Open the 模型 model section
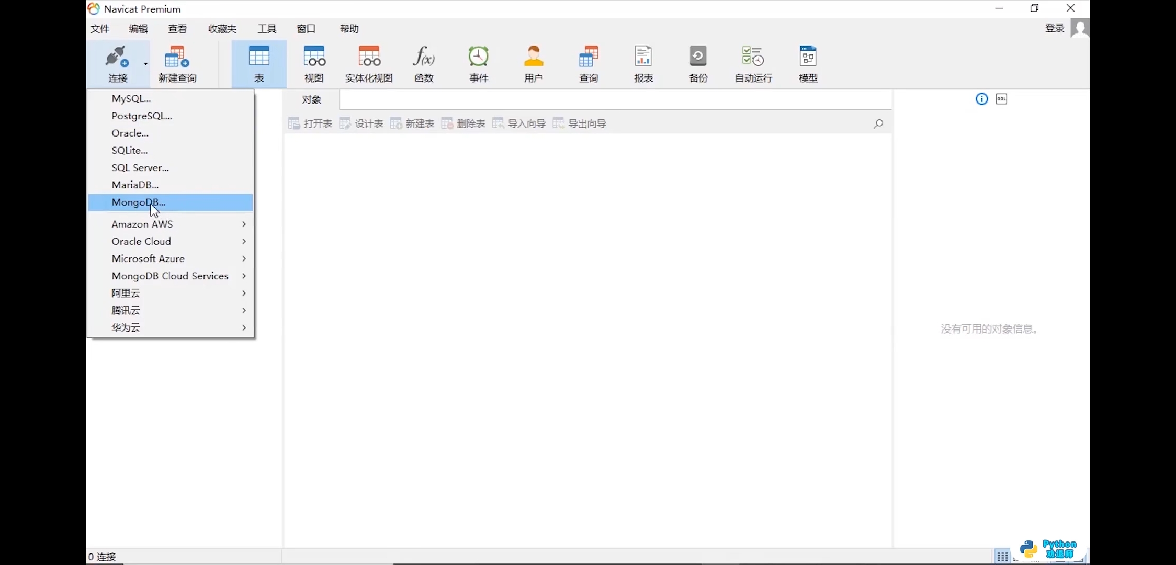Image resolution: width=1176 pixels, height=565 pixels. pos(808,63)
